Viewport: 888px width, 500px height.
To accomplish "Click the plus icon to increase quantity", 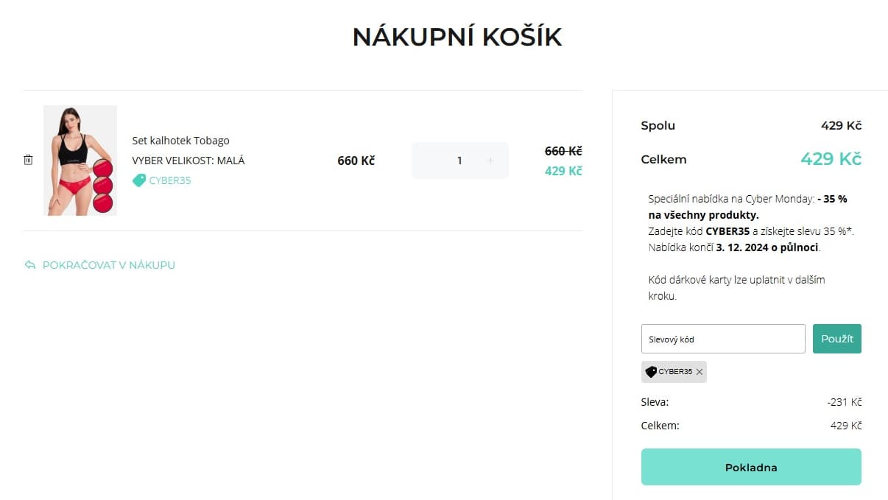I will (x=491, y=160).
